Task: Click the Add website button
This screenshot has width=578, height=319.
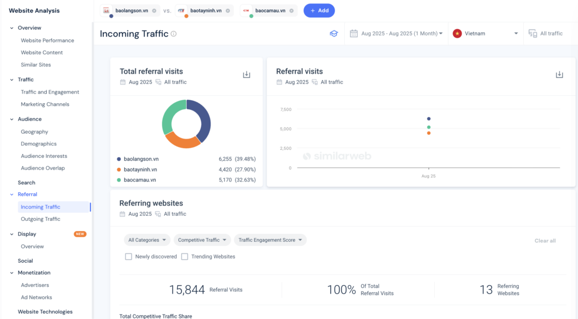Action: pos(319,11)
